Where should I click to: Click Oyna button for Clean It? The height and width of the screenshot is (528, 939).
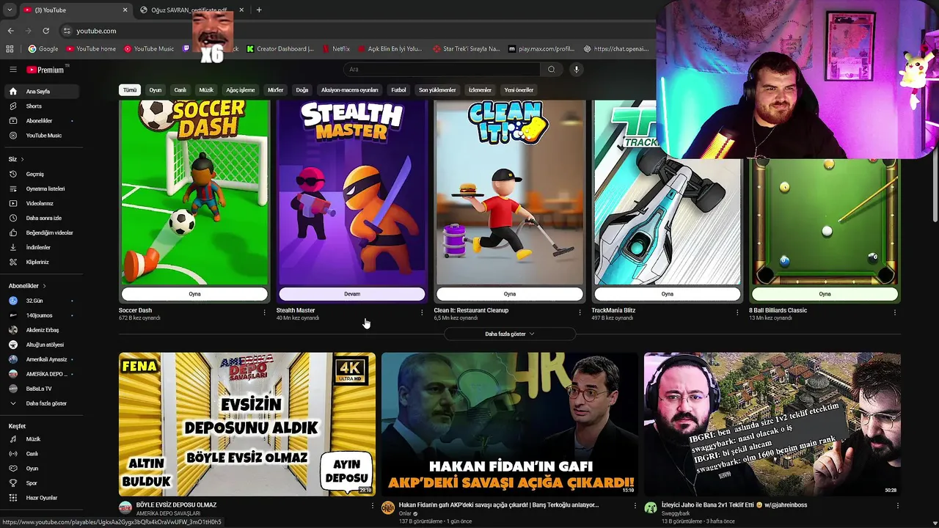(510, 294)
